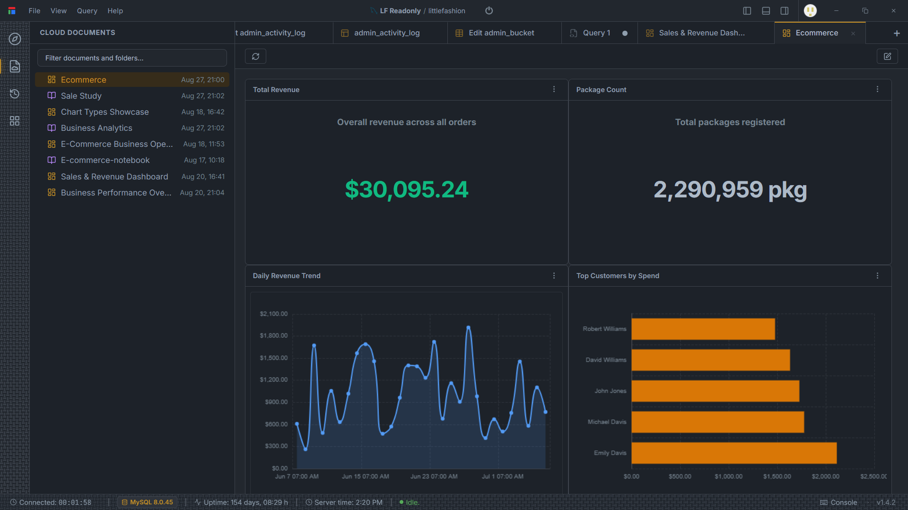Viewport: 908px width, 510px height.
Task: Open the compass explorer sidebar icon
Action: point(15,39)
